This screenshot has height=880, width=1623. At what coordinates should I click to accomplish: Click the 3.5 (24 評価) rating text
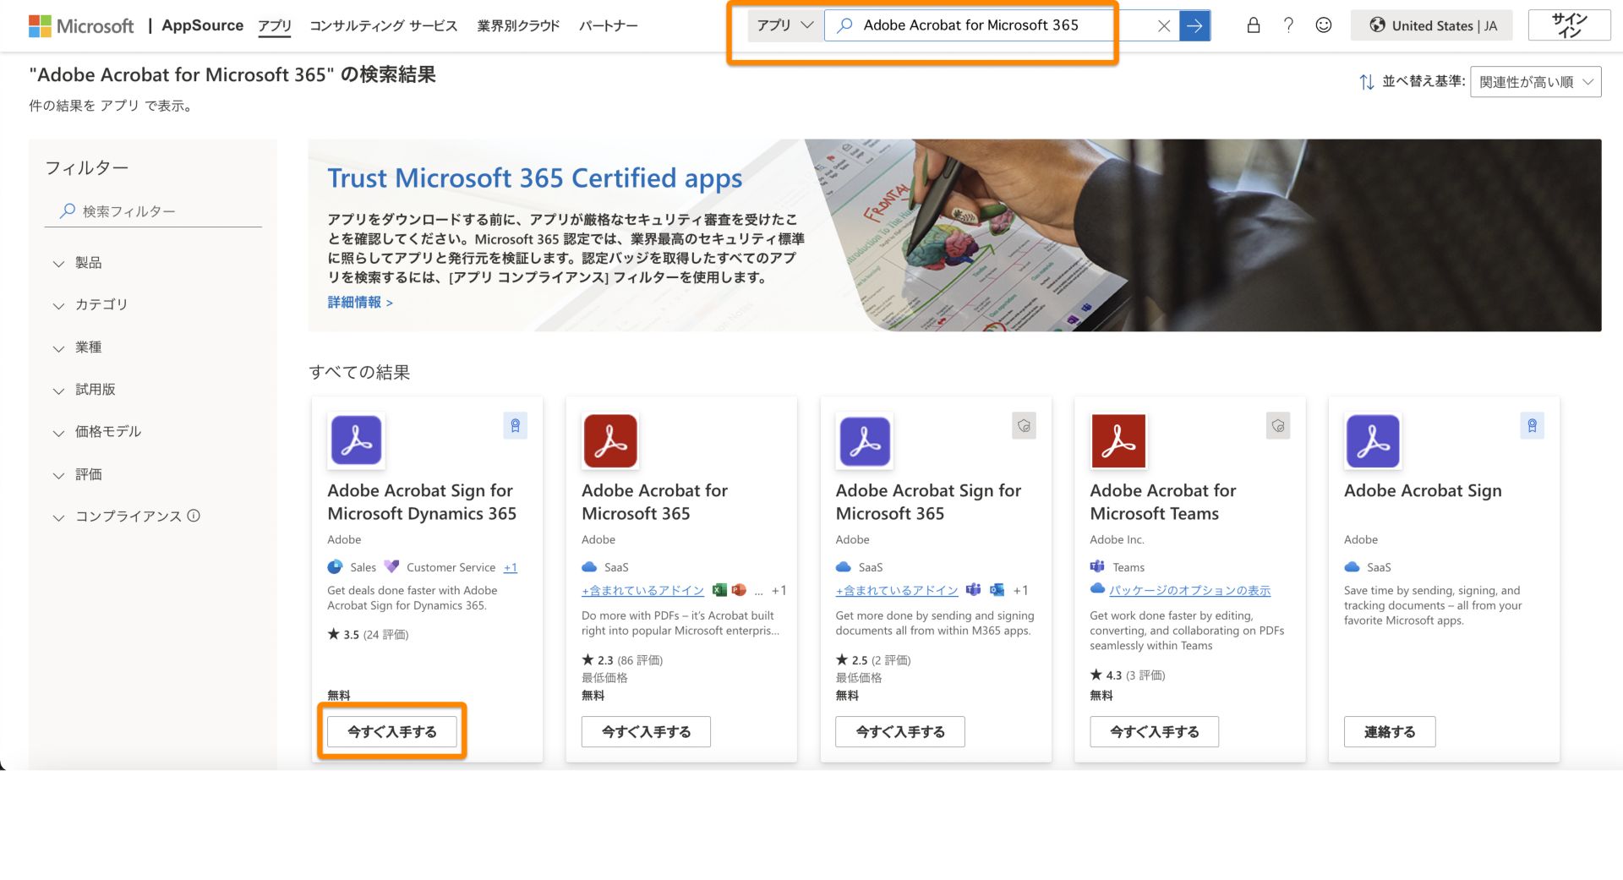pos(369,635)
